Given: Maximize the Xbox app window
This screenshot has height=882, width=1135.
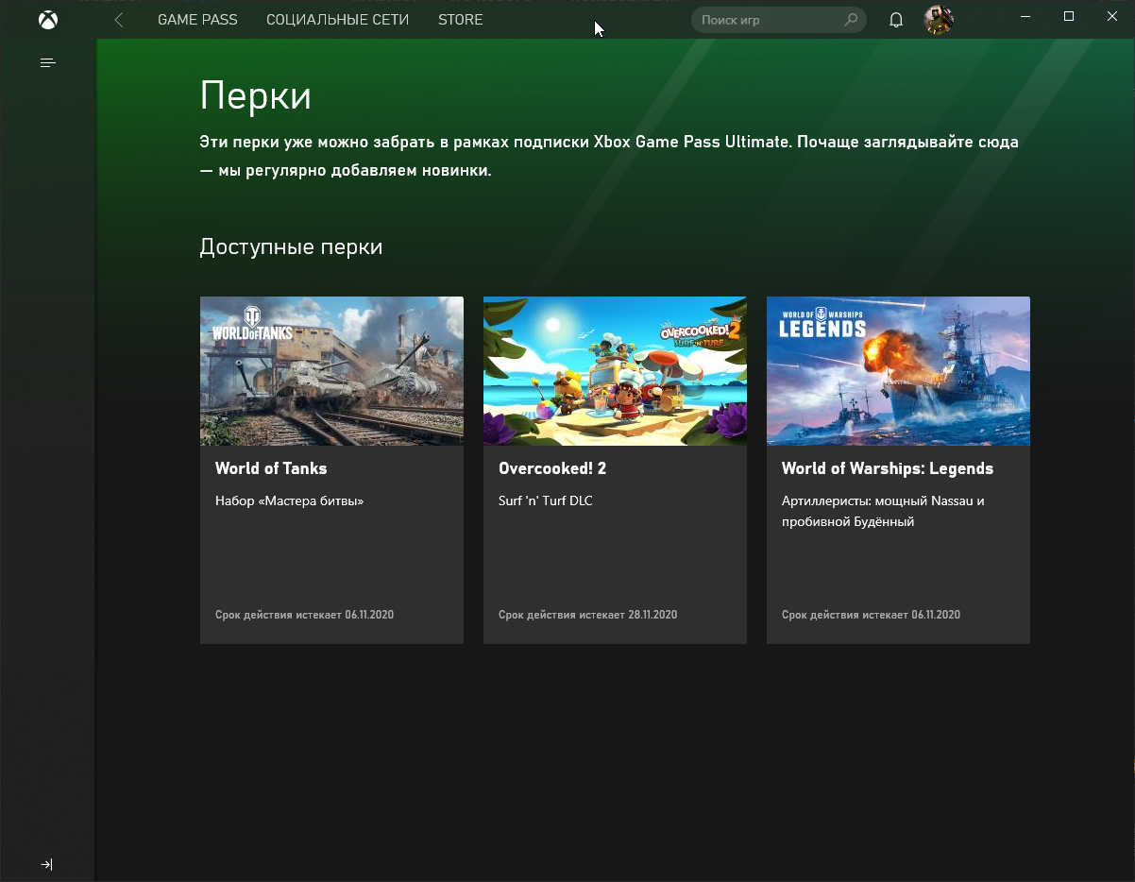Looking at the screenshot, I should 1069,16.
